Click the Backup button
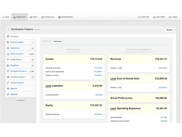The height and width of the screenshot is (137, 182). pos(169,30)
